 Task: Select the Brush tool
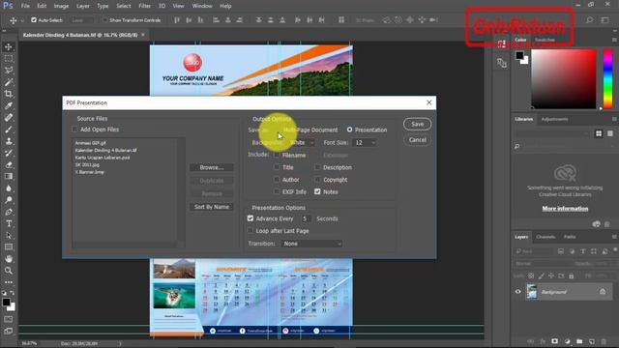[x=9, y=130]
